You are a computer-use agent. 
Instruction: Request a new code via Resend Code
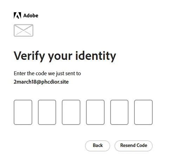tap(134, 146)
